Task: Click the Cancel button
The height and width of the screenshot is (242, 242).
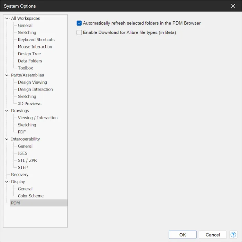Action: (213, 235)
